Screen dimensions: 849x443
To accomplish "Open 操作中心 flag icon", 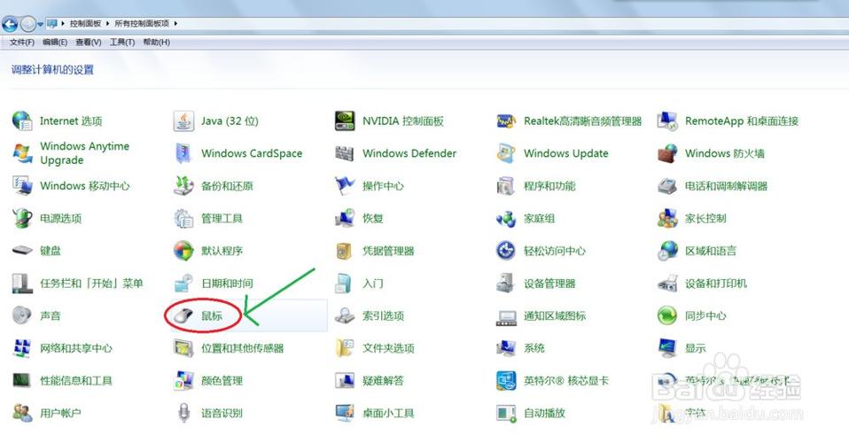I will click(345, 186).
